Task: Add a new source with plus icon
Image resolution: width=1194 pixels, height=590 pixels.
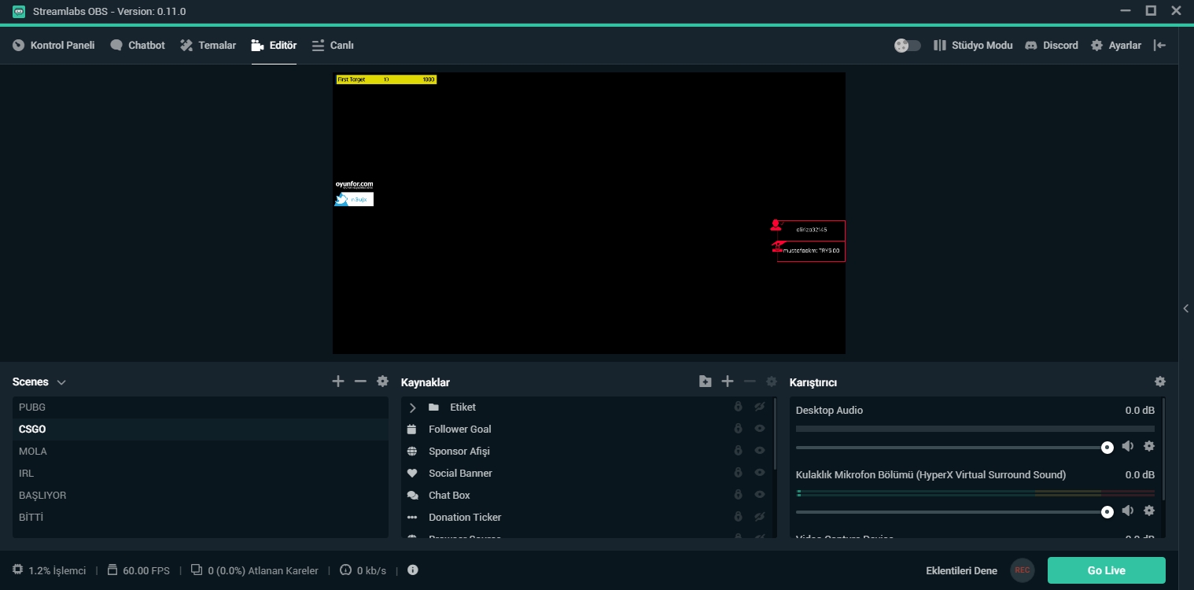Action: point(728,382)
